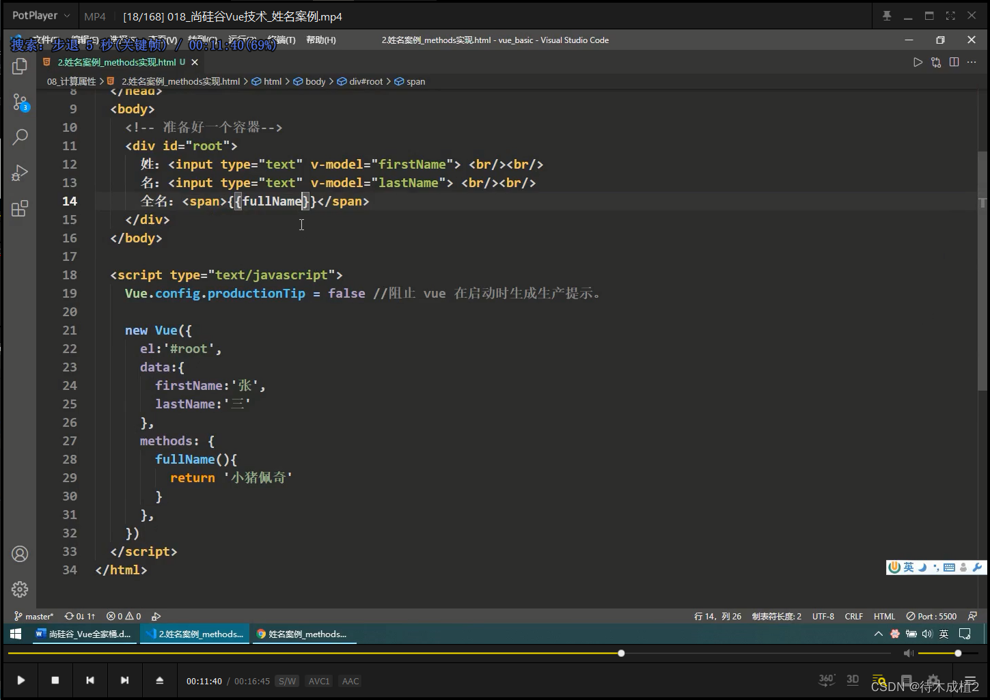Show hidden system tray icons
Image resolution: width=990 pixels, height=700 pixels.
(879, 634)
